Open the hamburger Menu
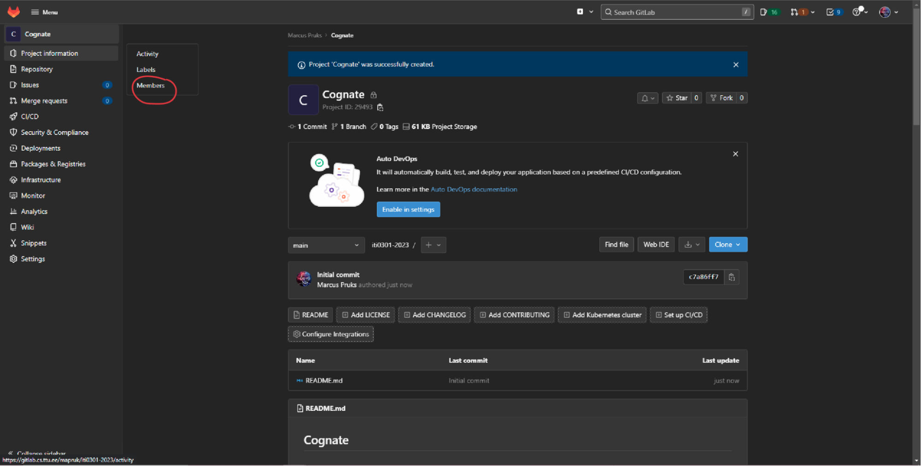The image size is (921, 466). pyautogui.click(x=44, y=12)
